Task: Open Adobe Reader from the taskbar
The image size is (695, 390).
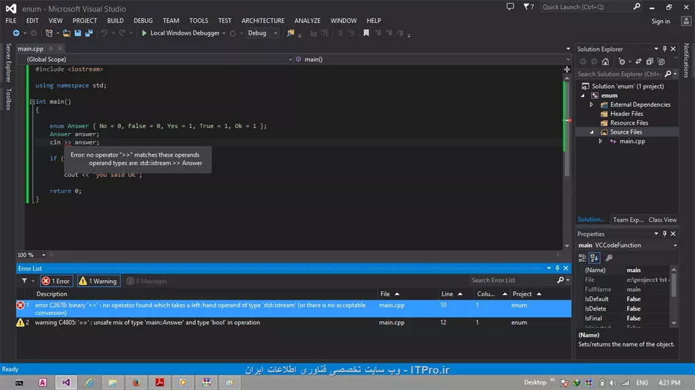Action: [x=159, y=383]
